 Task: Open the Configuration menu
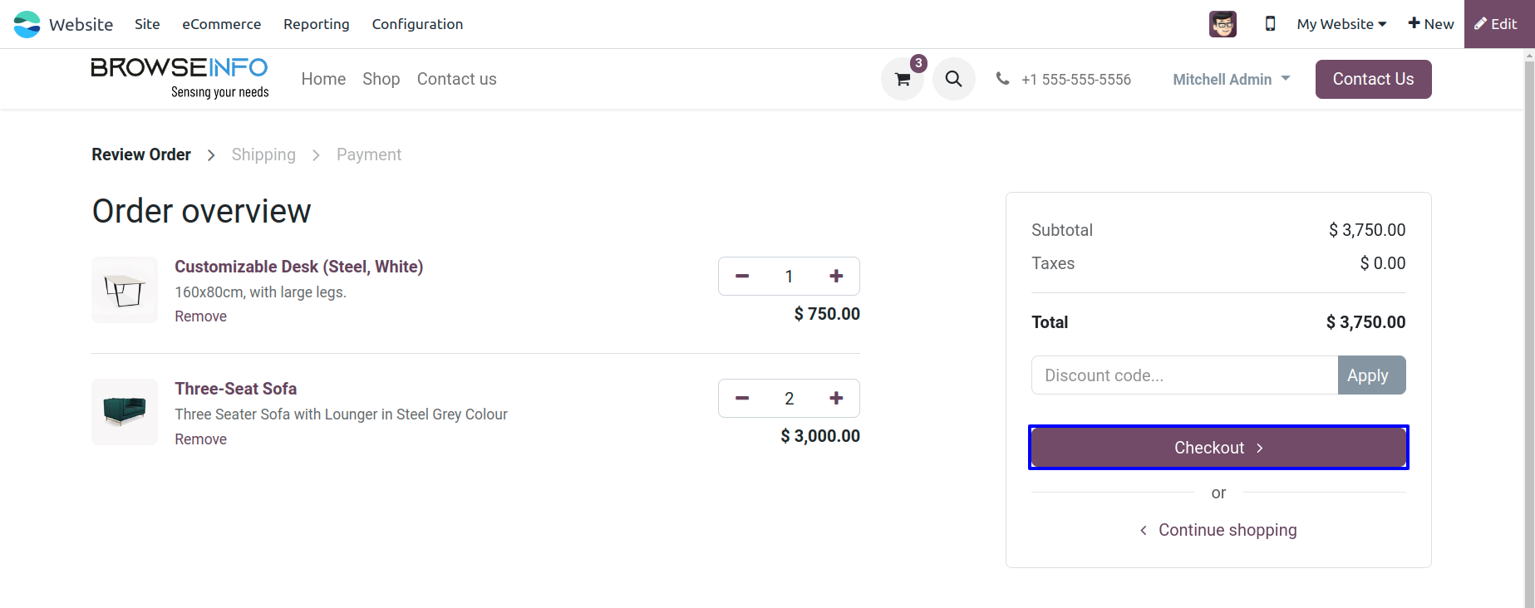coord(417,24)
